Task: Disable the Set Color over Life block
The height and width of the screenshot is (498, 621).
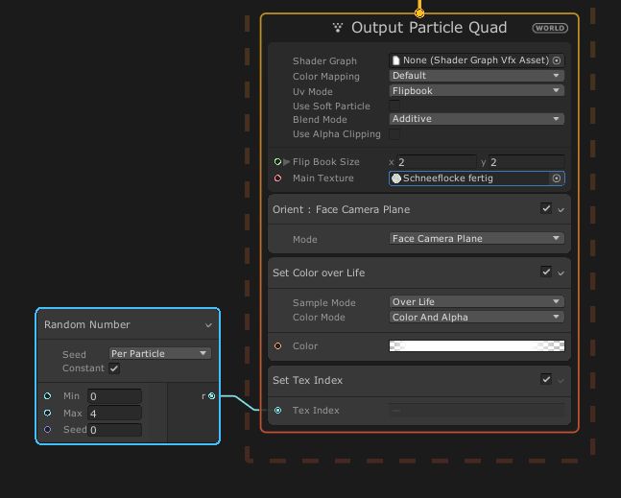Action: pyautogui.click(x=546, y=273)
